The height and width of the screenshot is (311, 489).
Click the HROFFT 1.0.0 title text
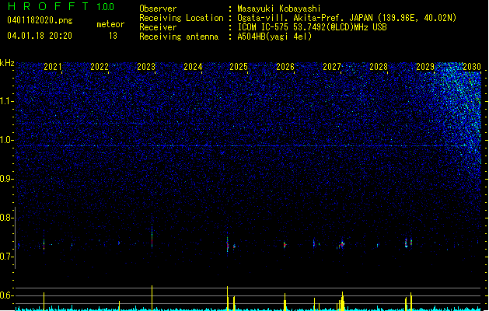pos(61,6)
